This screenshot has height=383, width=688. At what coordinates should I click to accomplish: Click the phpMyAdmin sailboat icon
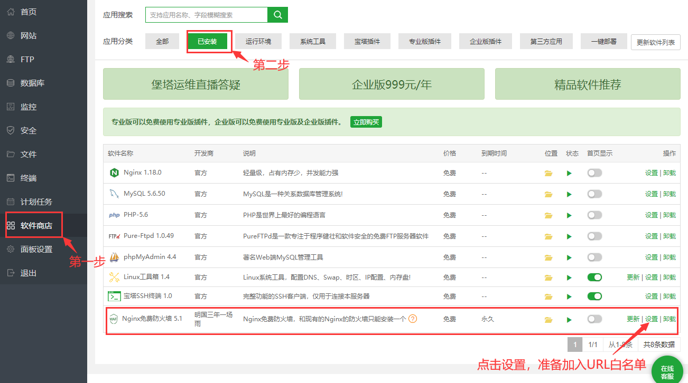click(114, 257)
